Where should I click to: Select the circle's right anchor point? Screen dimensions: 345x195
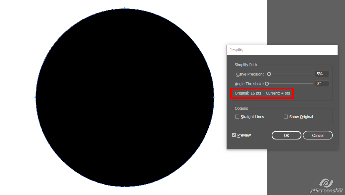tap(214, 97)
